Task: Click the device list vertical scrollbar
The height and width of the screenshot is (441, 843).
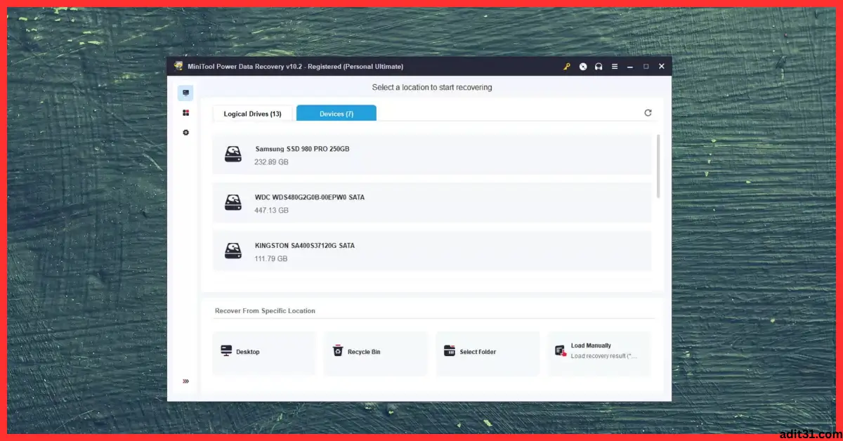Action: pyautogui.click(x=658, y=166)
